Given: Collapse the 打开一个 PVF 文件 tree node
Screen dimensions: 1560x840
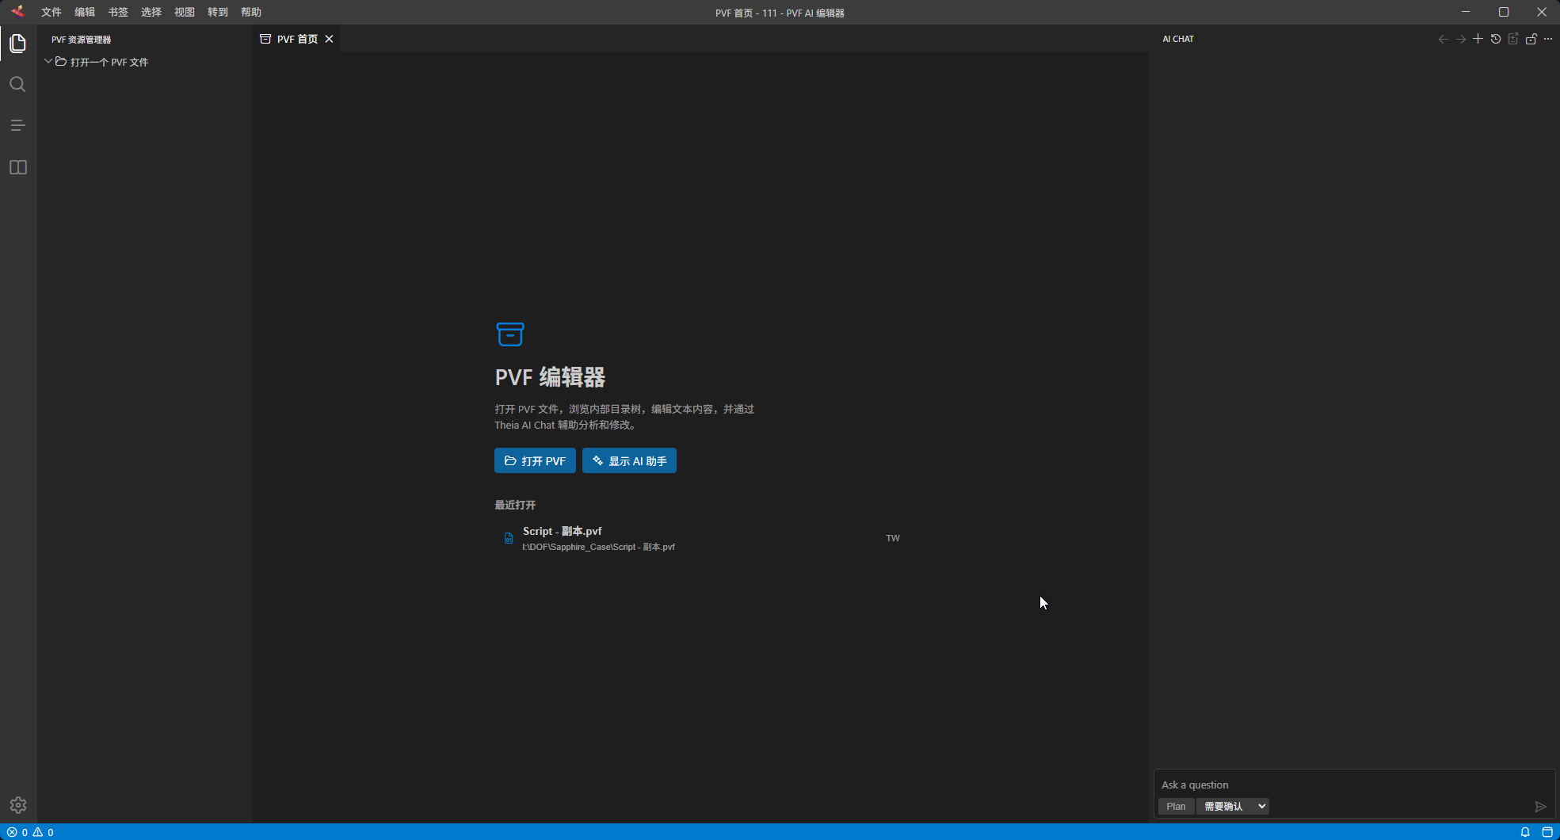Looking at the screenshot, I should (x=48, y=61).
